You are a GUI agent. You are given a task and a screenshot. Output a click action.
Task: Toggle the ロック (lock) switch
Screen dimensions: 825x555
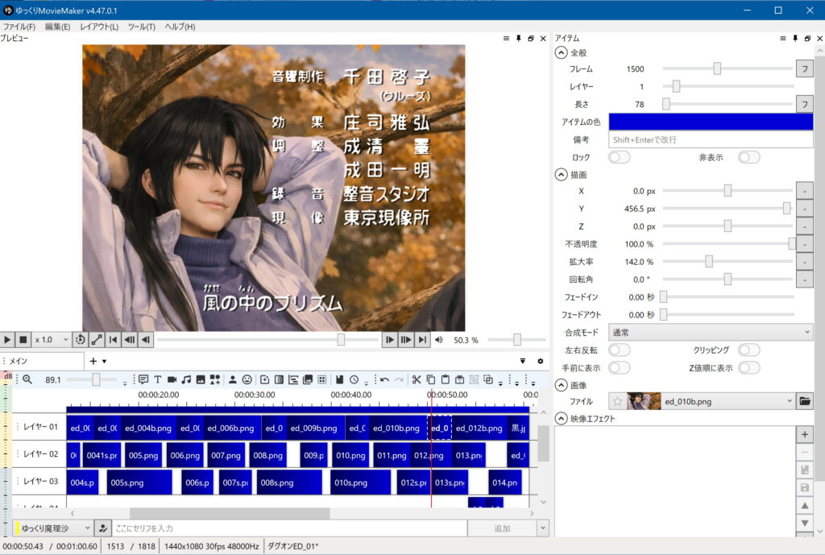click(619, 157)
